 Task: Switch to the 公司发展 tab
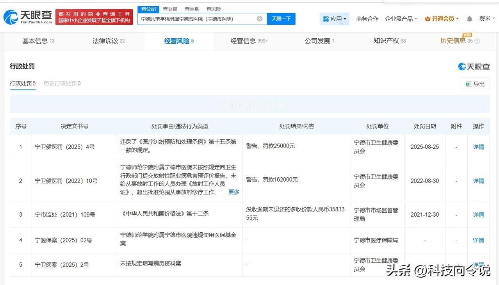pos(319,41)
